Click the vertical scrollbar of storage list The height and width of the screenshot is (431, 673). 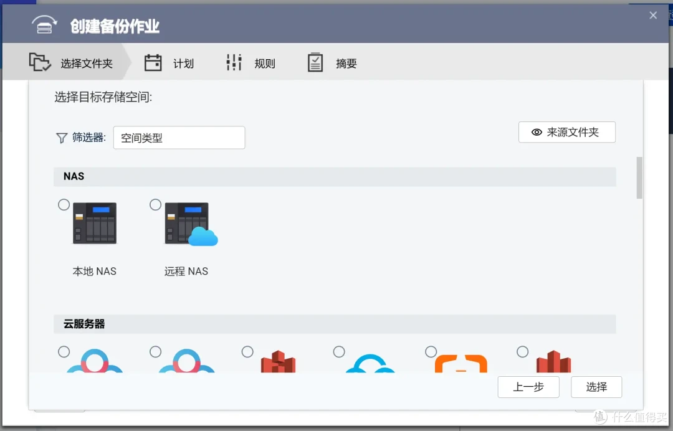tap(639, 178)
